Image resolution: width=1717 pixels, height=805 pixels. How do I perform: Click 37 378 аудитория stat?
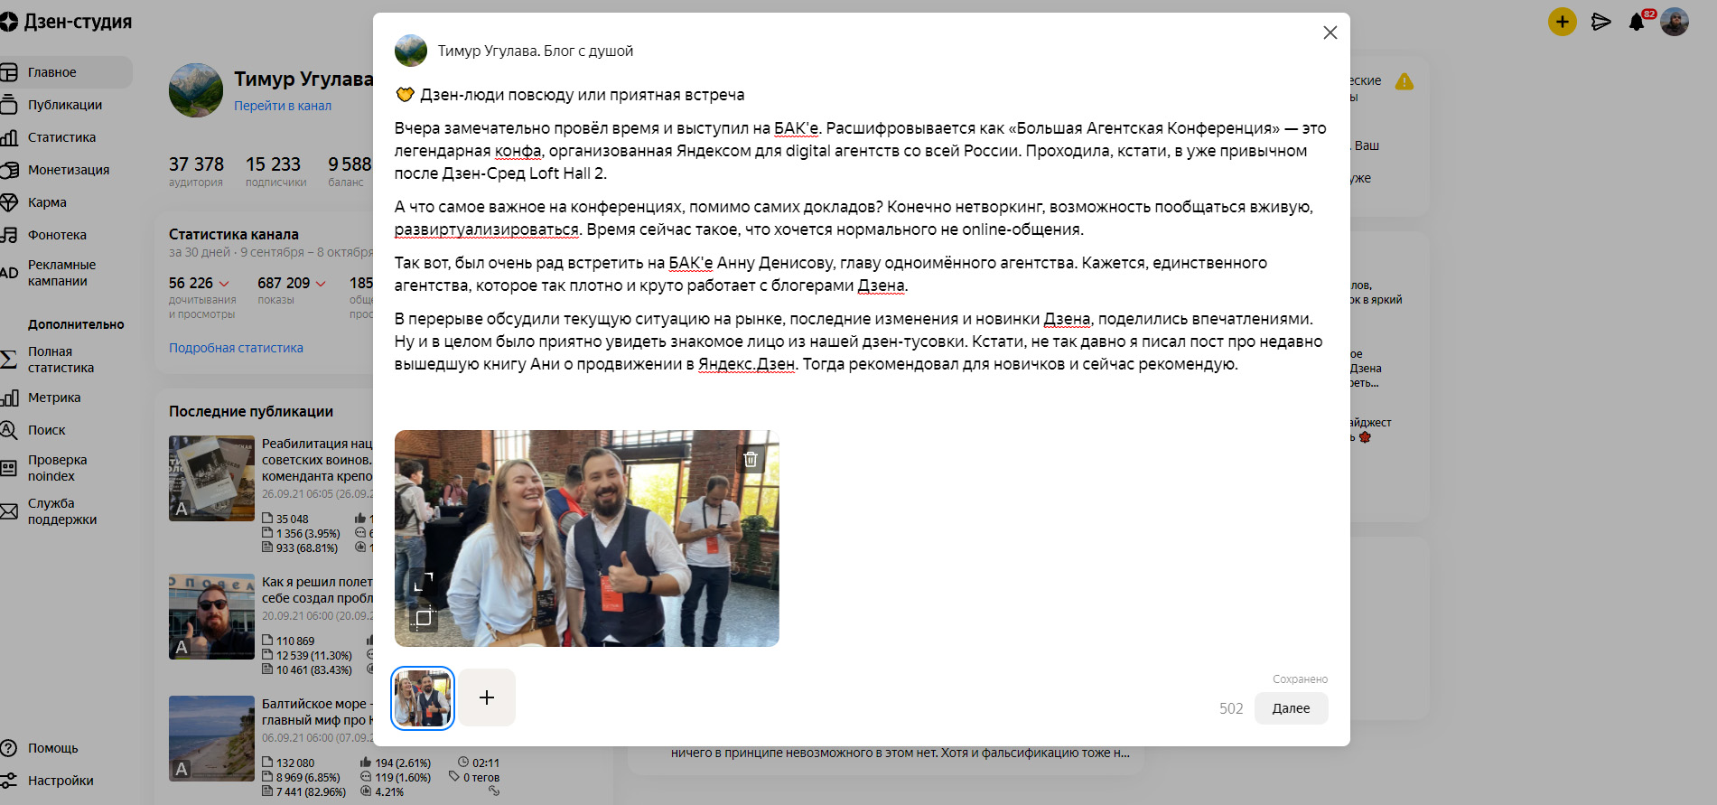point(196,170)
